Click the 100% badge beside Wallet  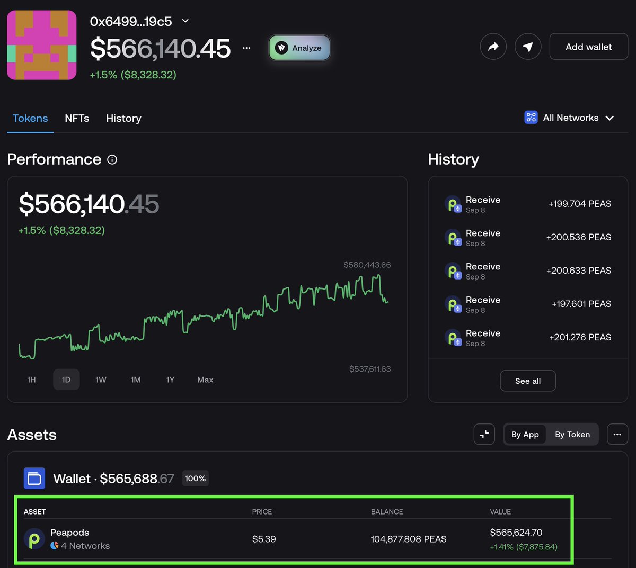pos(195,479)
